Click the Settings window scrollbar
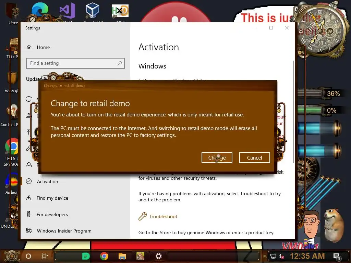 pyautogui.click(x=293, y=112)
